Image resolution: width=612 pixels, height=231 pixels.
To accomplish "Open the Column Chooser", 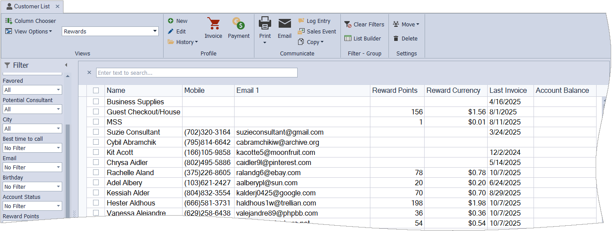I will 31,21.
